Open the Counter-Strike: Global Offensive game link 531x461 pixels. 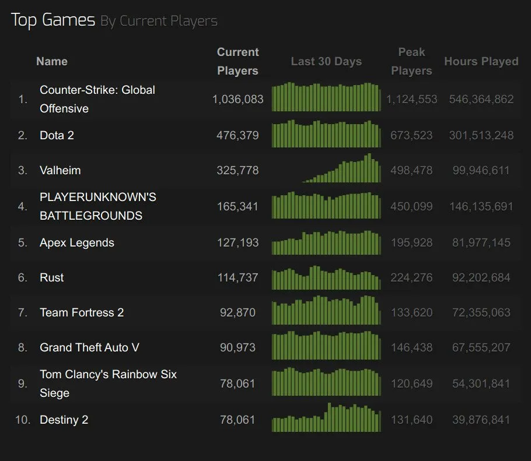tap(97, 99)
